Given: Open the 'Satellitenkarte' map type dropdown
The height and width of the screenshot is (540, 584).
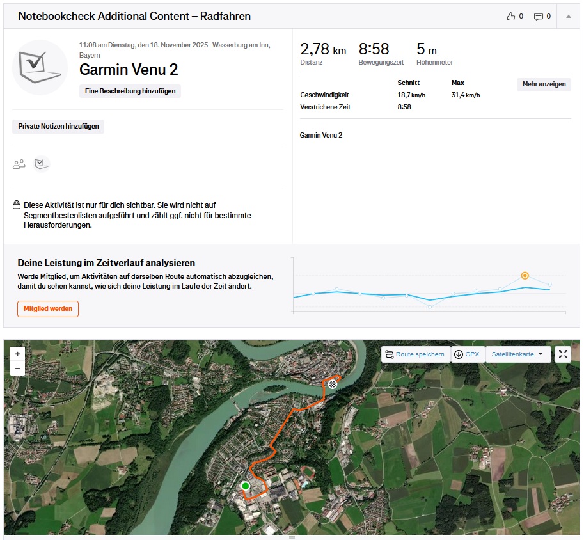Looking at the screenshot, I should (517, 354).
